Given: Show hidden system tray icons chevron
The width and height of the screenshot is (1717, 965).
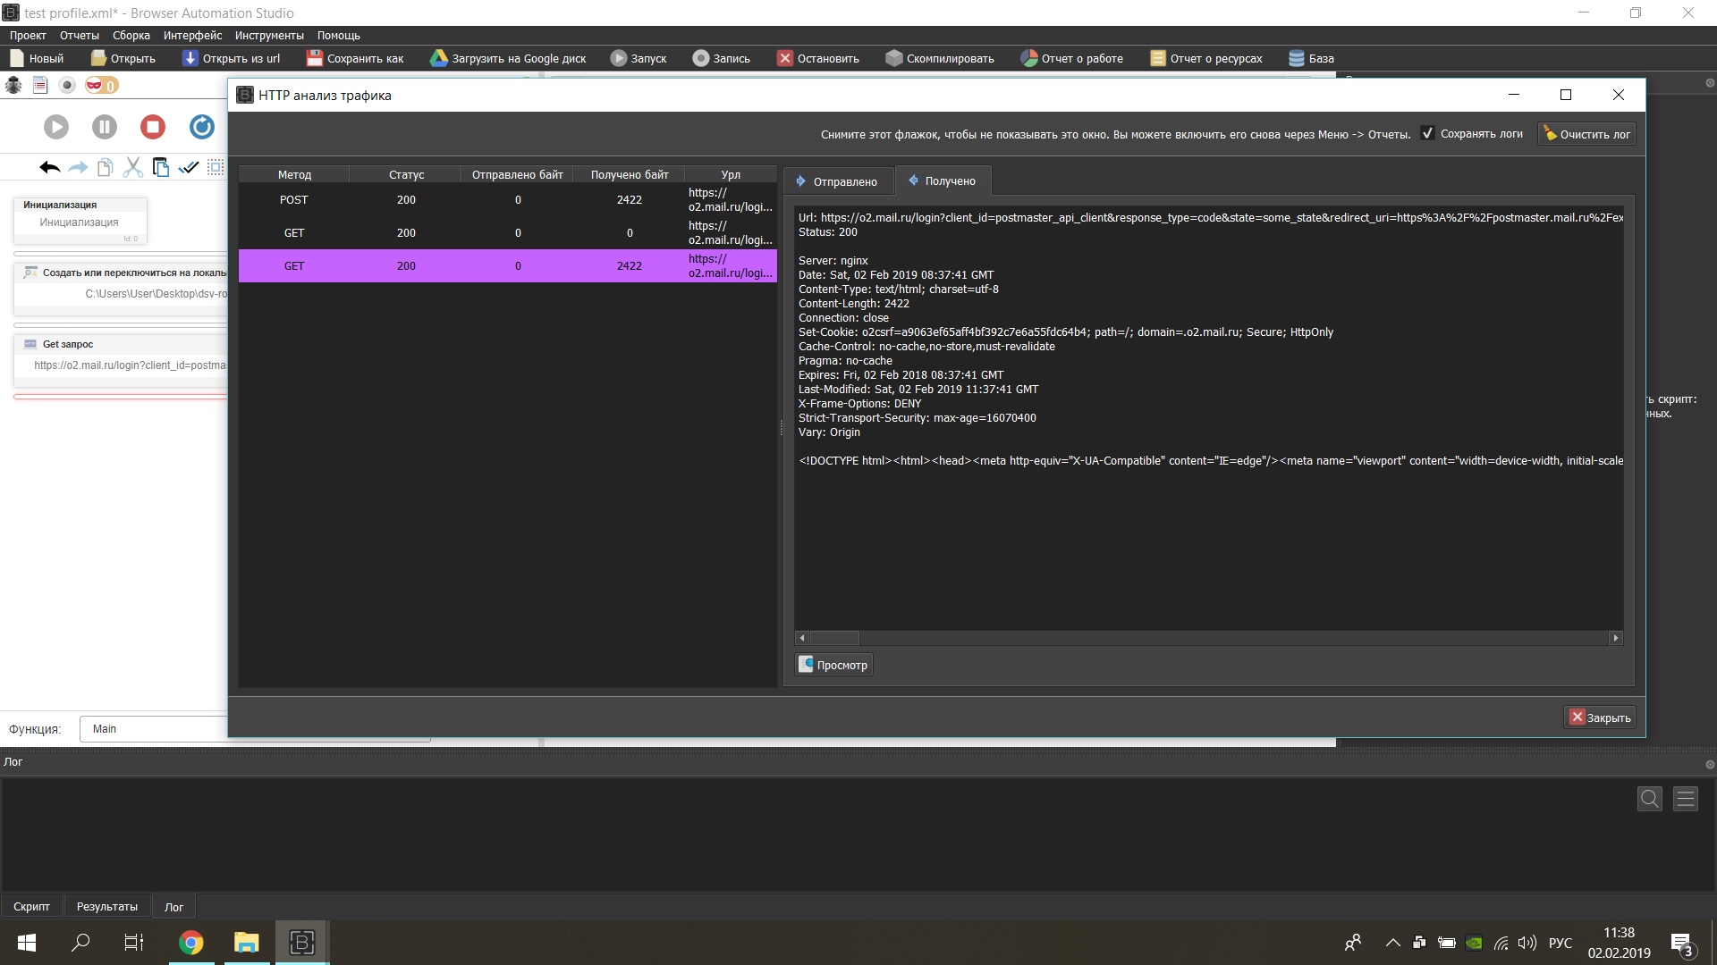Looking at the screenshot, I should (1392, 943).
